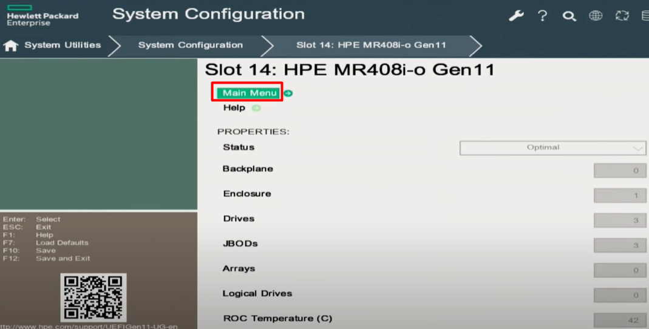The width and height of the screenshot is (649, 329).
Task: Navigate to System Configuration breadcrumb
Action: click(x=191, y=45)
